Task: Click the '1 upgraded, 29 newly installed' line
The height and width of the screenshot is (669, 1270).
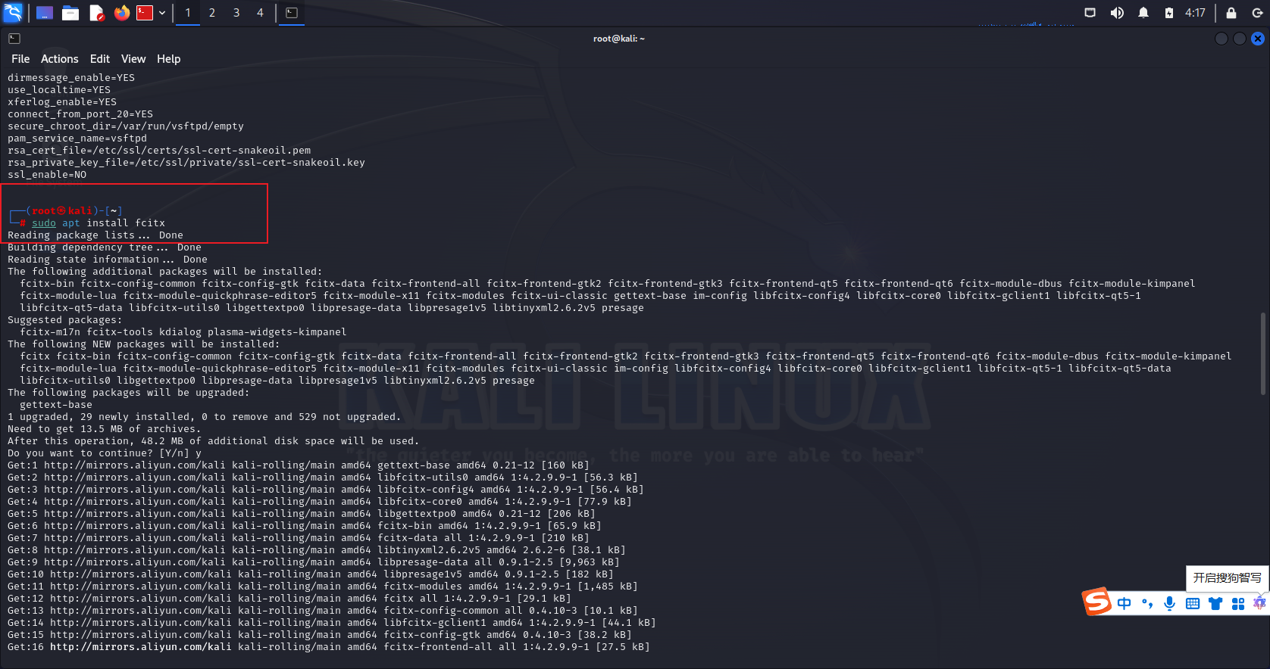Action: pos(204,417)
